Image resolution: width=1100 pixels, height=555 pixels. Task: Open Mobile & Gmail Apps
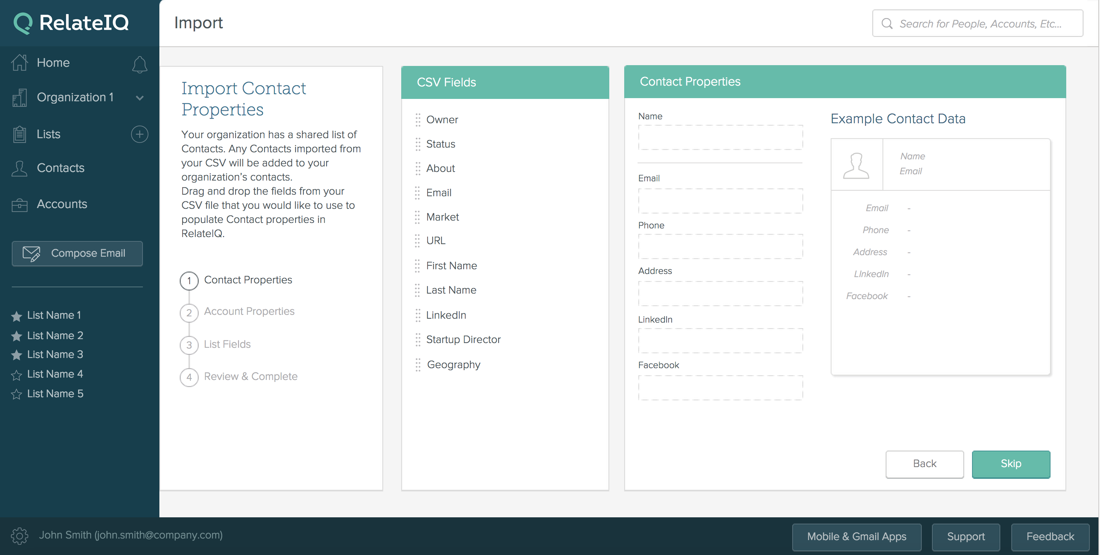[857, 537]
